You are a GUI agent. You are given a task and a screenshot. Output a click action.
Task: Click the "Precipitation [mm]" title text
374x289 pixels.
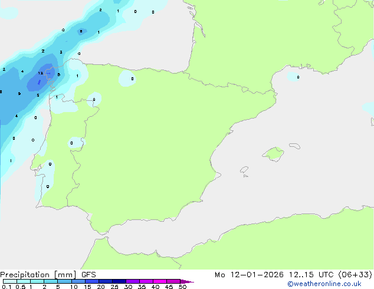(38, 275)
